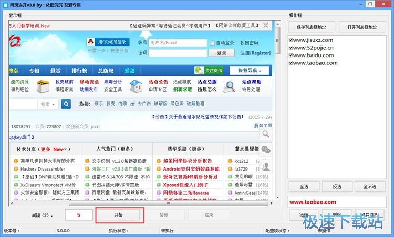Click the thread icon beside 文字识别

point(87,161)
